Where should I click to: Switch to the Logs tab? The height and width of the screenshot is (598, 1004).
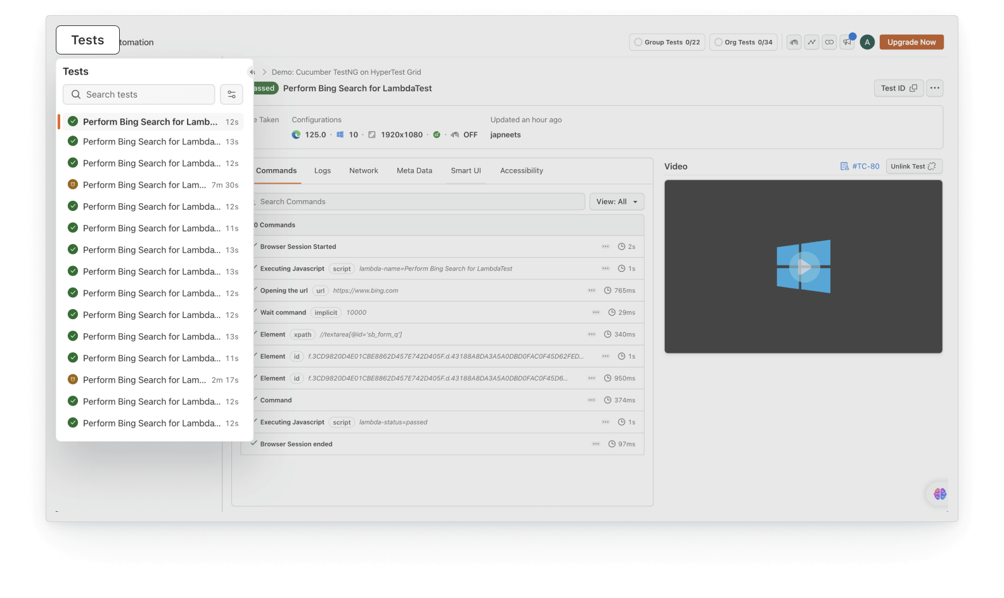coord(322,170)
